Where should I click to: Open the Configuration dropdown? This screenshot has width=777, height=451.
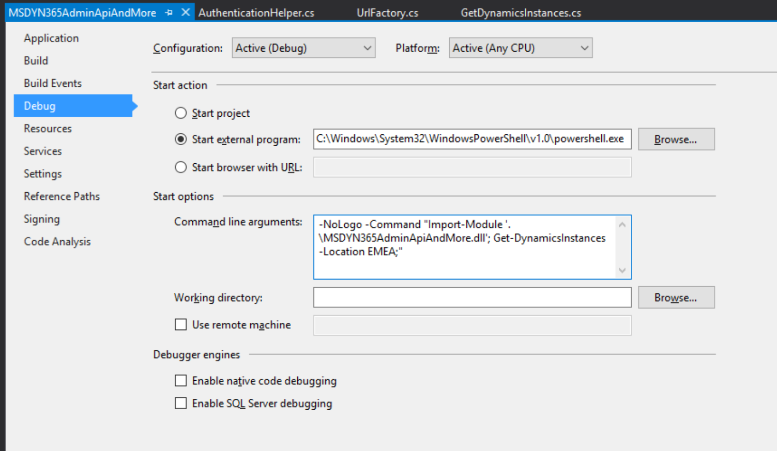[303, 48]
